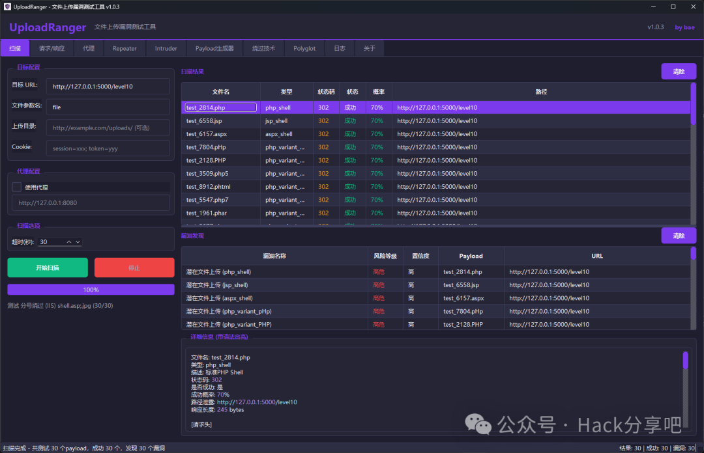Maximize the UploadRanger window
The image size is (704, 453).
click(673, 7)
